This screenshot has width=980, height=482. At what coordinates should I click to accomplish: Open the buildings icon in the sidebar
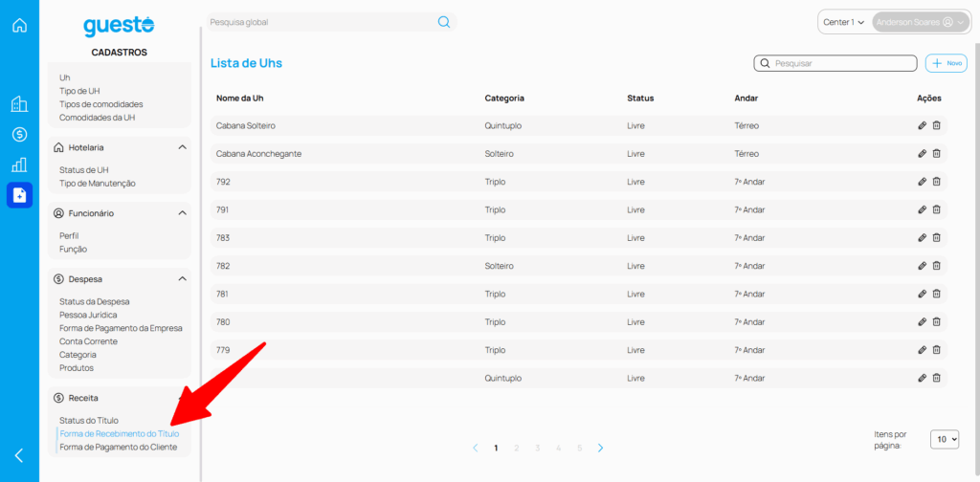click(19, 104)
